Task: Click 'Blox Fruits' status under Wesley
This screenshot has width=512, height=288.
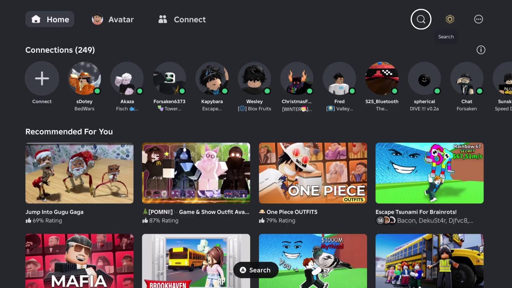Action: point(259,109)
